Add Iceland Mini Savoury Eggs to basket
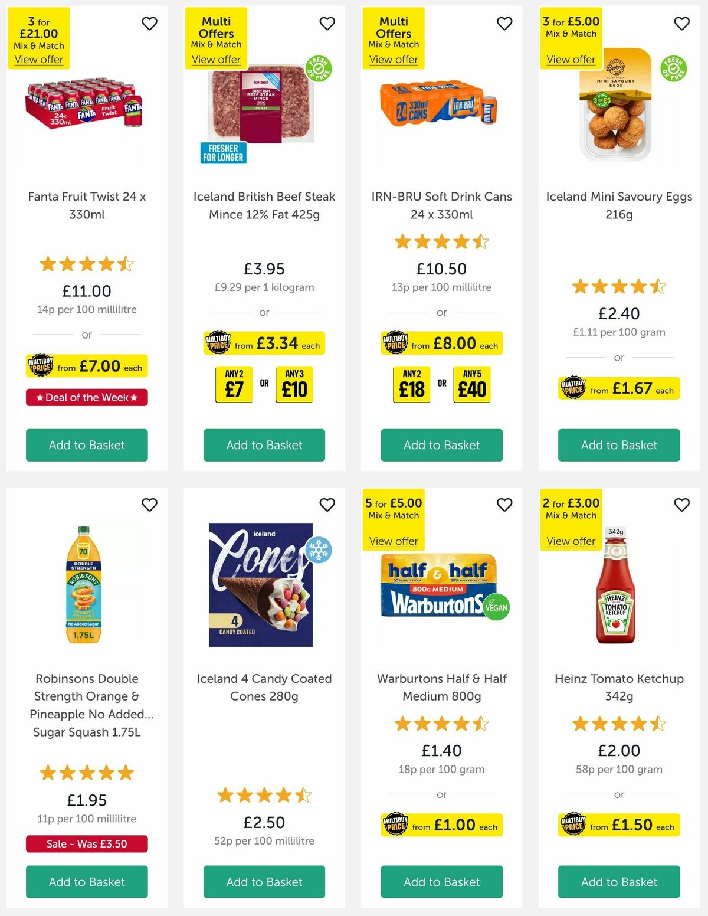The height and width of the screenshot is (916, 708). [618, 445]
